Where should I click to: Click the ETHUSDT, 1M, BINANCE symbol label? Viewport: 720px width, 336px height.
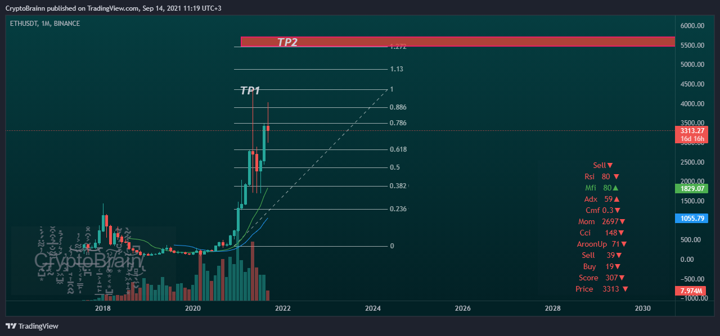[45, 24]
